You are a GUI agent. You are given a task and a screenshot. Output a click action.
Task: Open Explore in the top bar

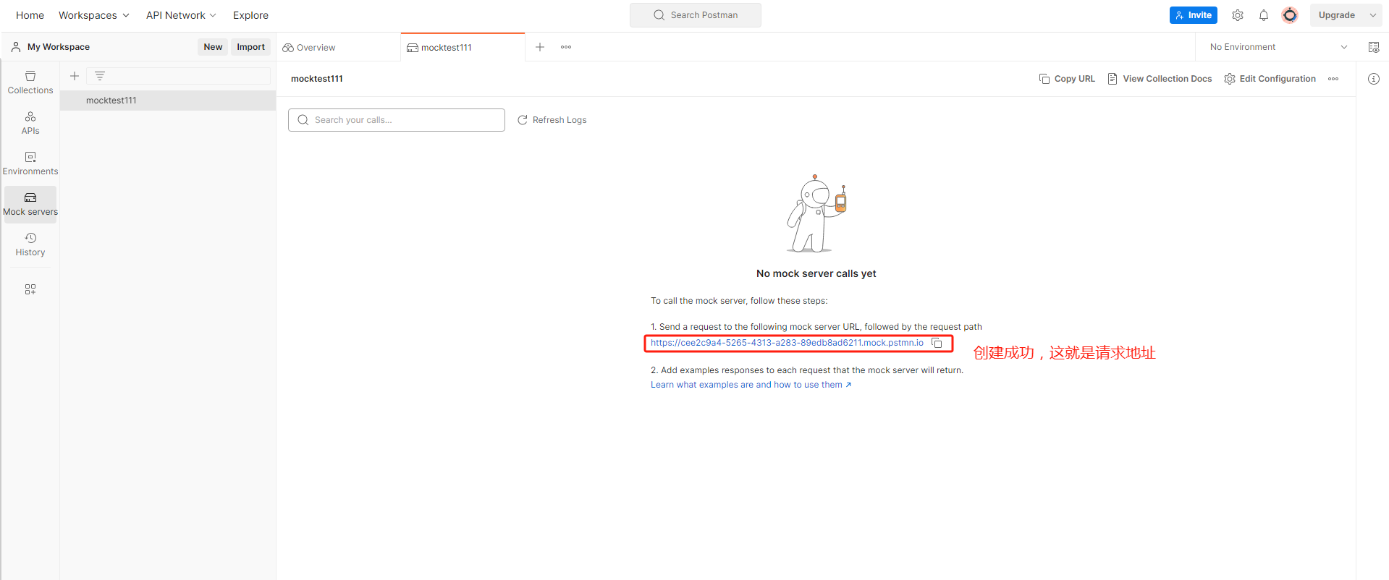coord(250,15)
